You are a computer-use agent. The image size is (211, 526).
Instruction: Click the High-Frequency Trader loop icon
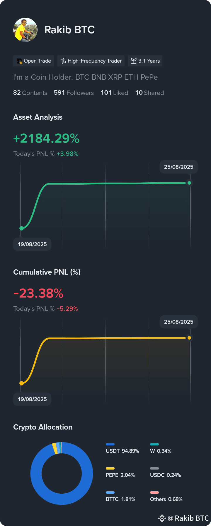(x=63, y=61)
